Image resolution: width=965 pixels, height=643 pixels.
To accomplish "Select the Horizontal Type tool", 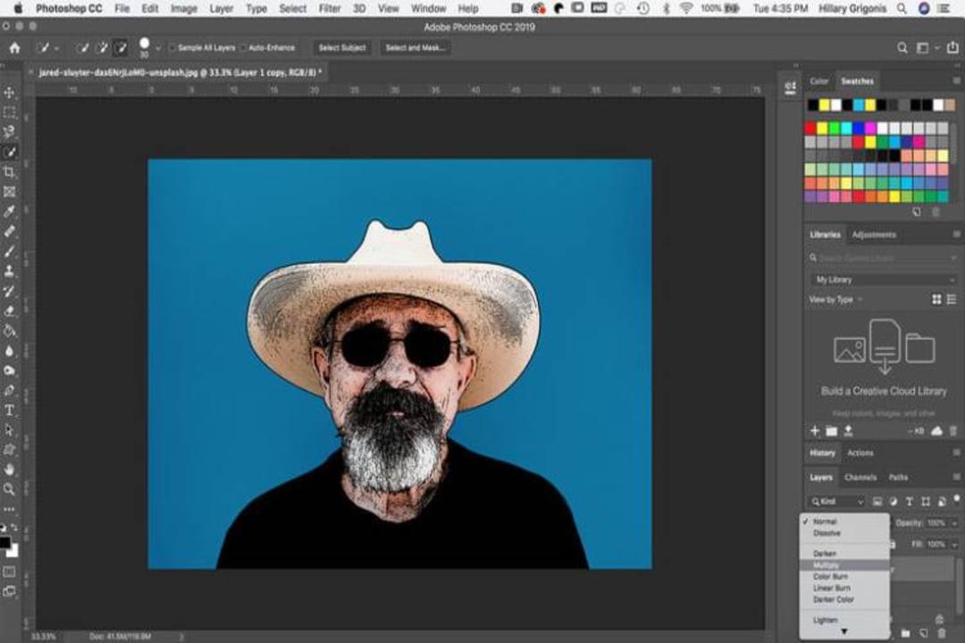I will pyautogui.click(x=9, y=411).
